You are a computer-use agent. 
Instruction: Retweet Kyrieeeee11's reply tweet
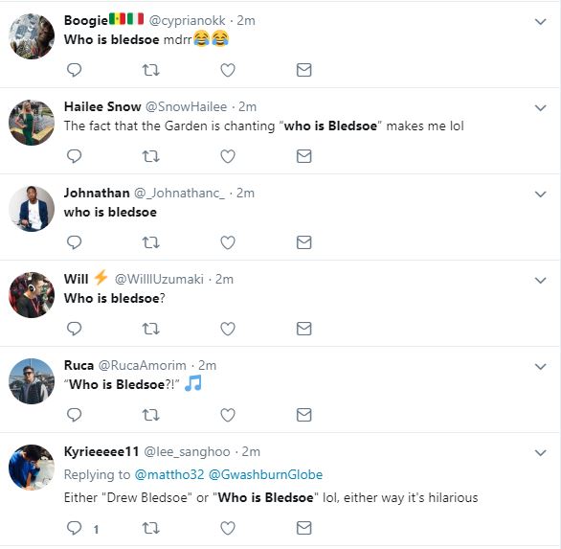pyautogui.click(x=150, y=528)
